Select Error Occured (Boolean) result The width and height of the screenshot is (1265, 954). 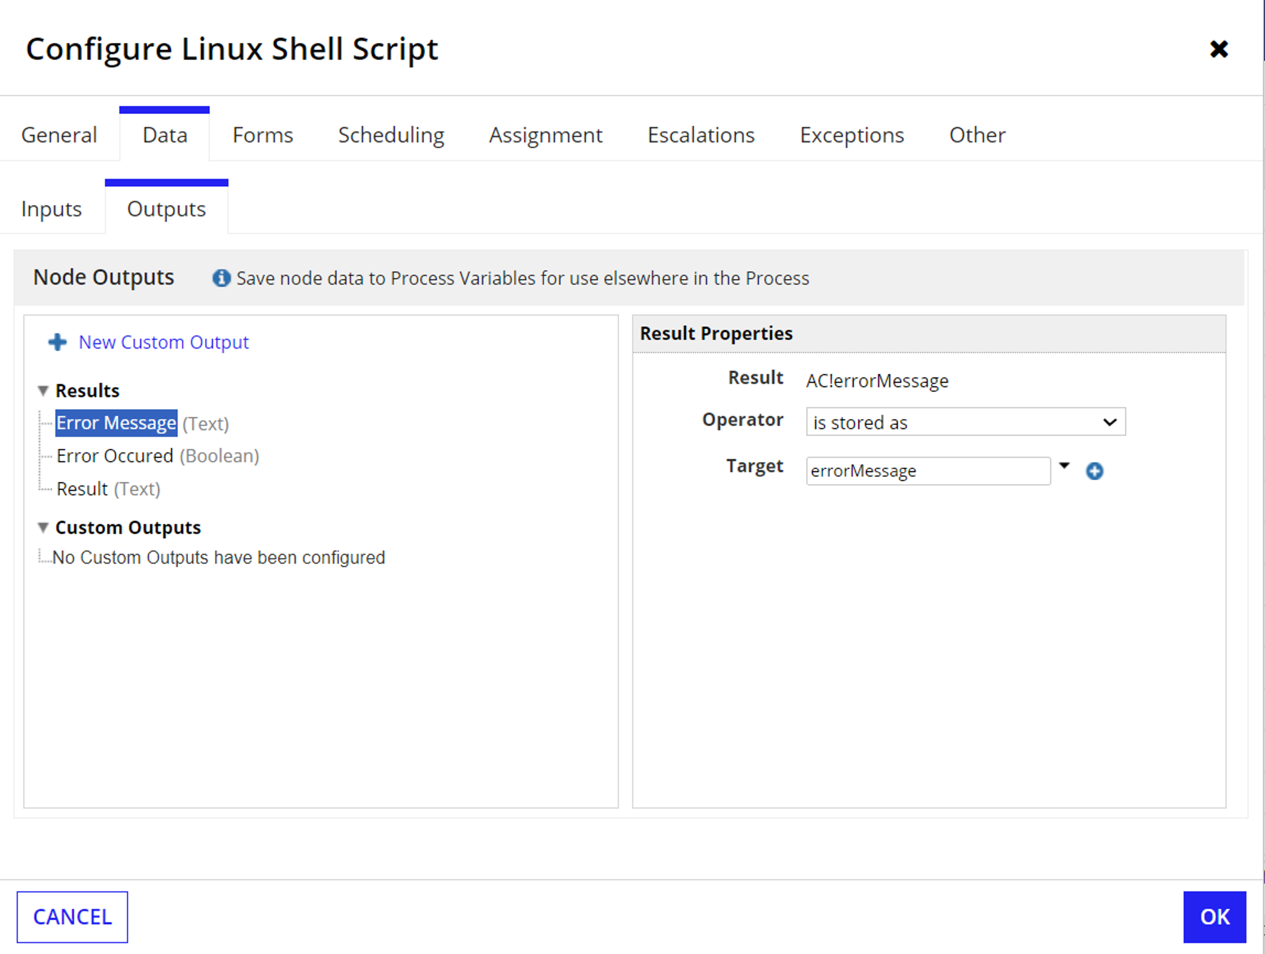pyautogui.click(x=158, y=456)
